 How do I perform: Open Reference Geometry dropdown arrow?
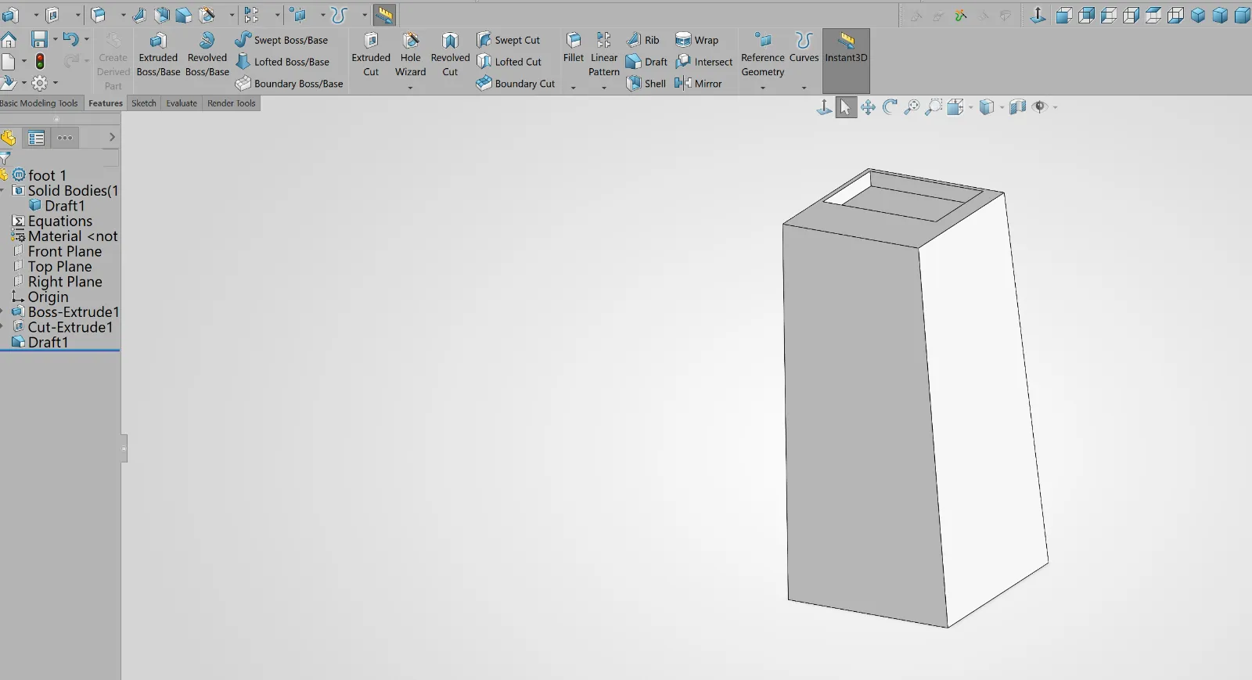pos(763,88)
